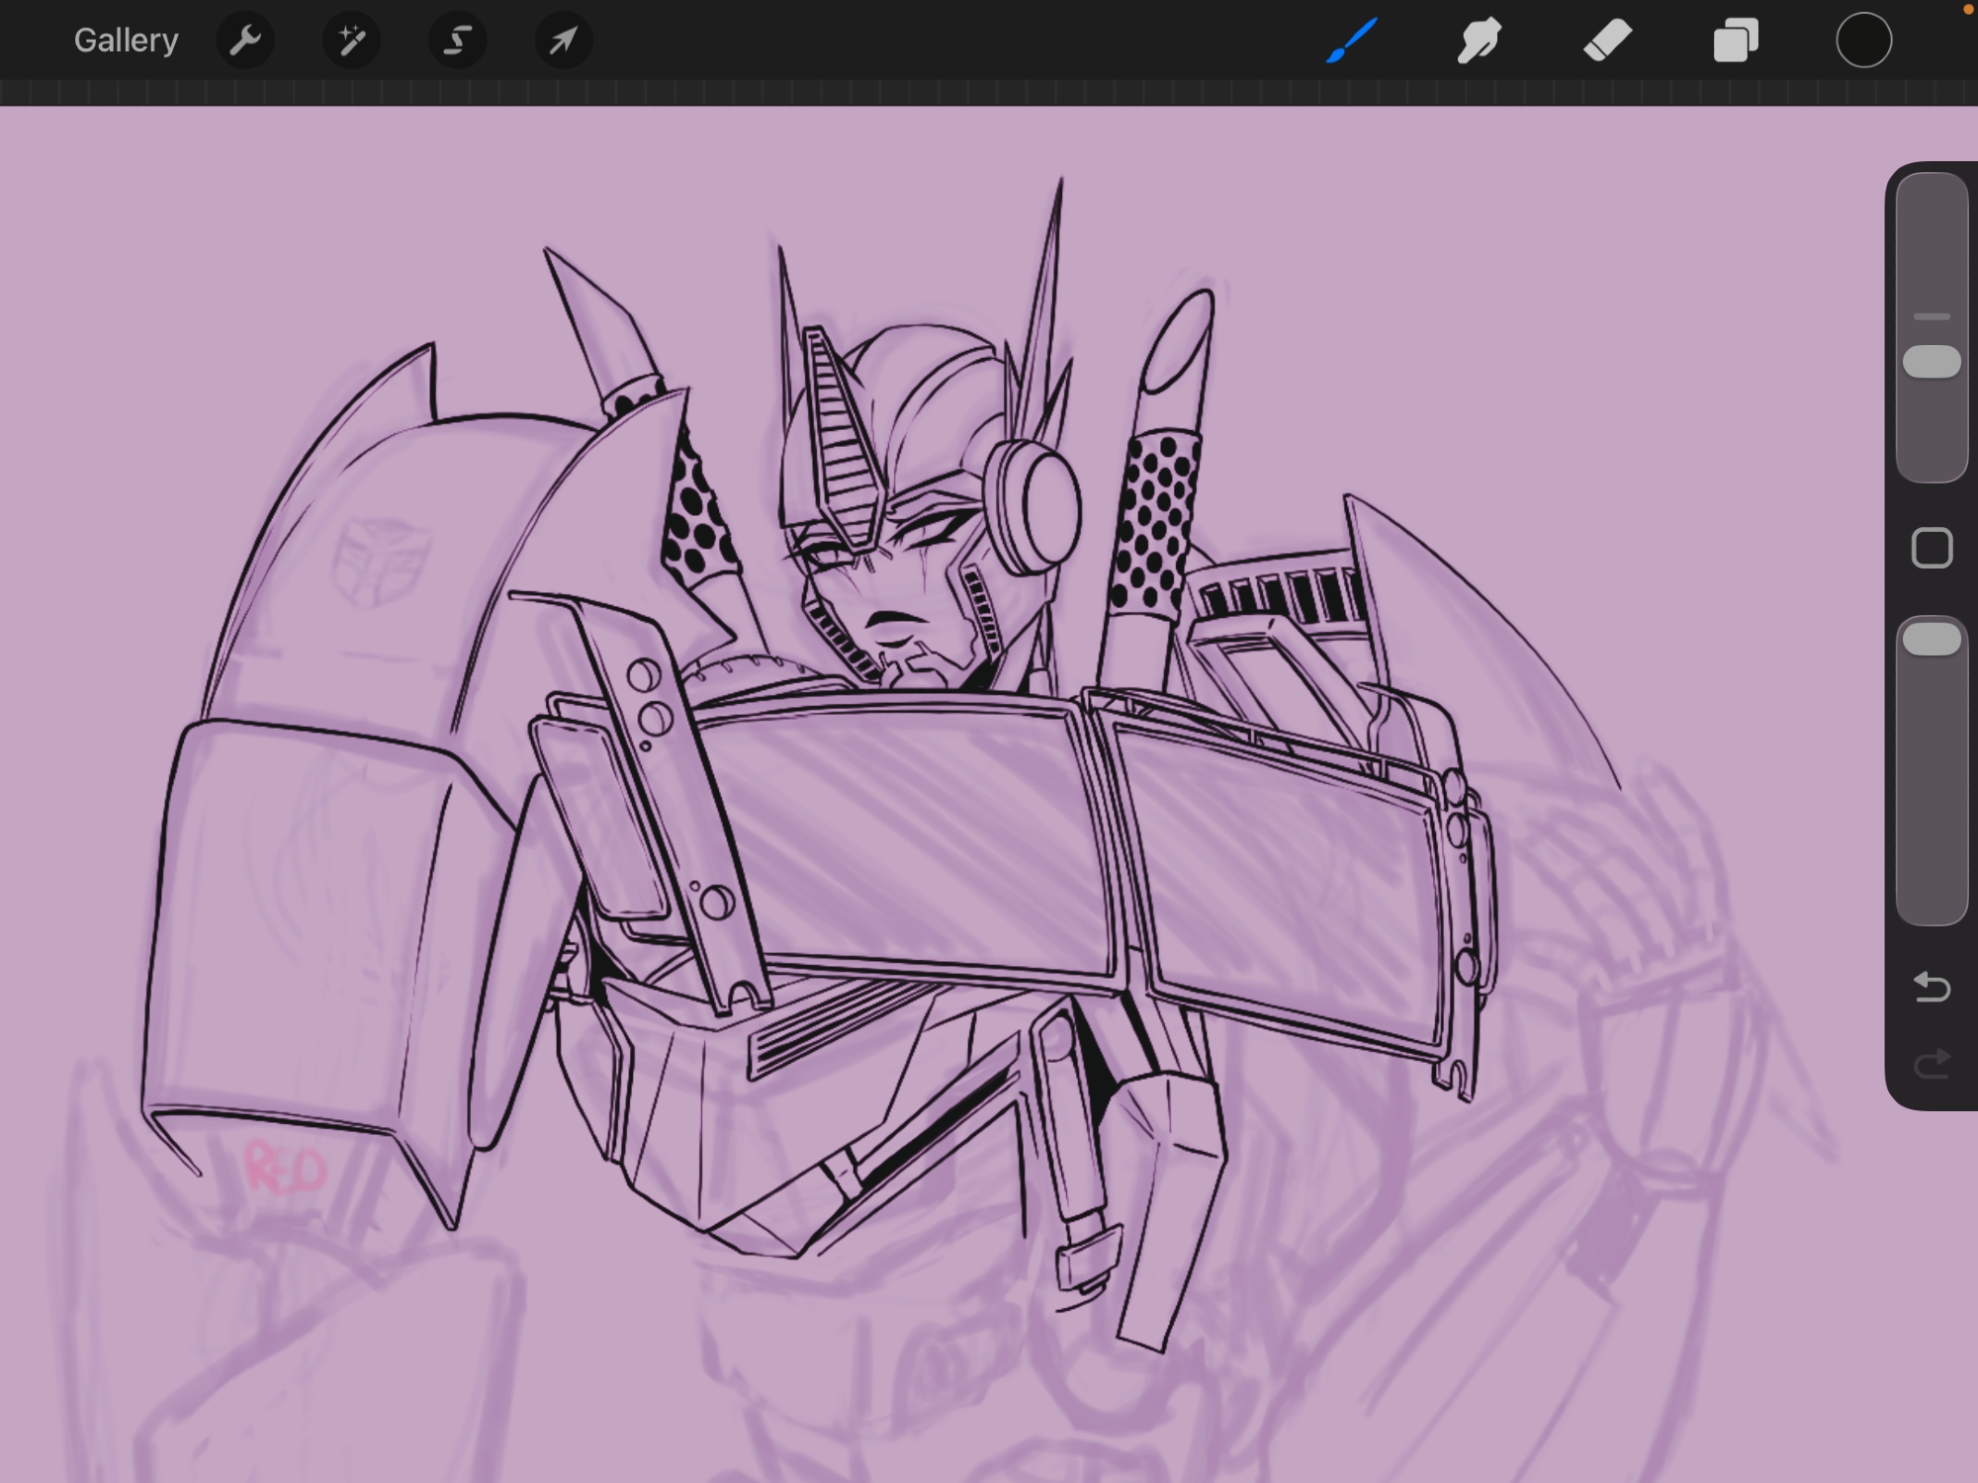Open the Adjustments magic wand menu
The image size is (1978, 1483).
[351, 41]
